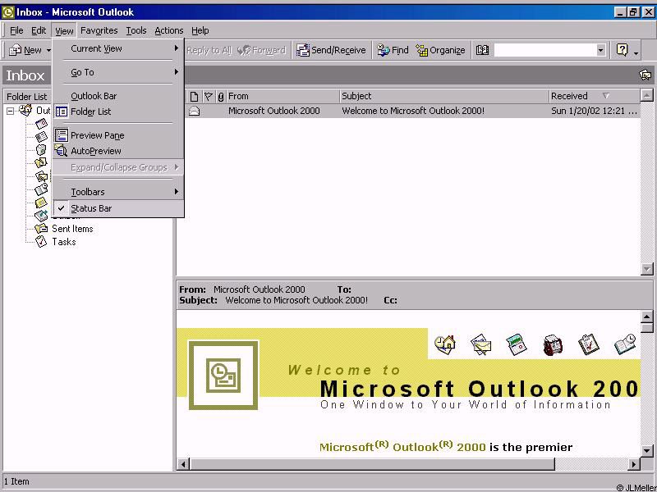Screen dimensions: 657x492
Task: Close the open View menu
Action: coord(64,30)
